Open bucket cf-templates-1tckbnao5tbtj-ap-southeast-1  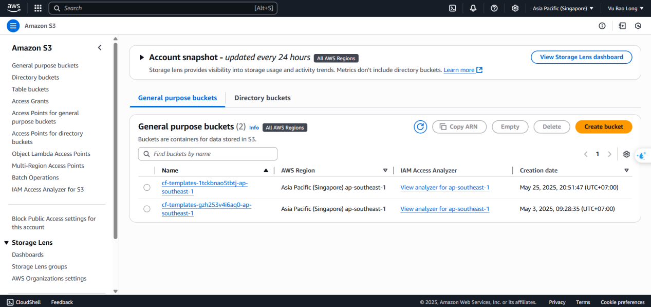205,187
